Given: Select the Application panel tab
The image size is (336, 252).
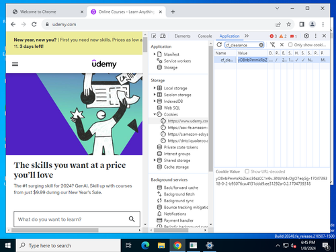Looking at the screenshot, I should click(229, 36).
